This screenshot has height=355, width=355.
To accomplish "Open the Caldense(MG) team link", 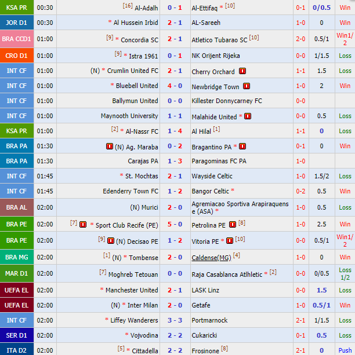I will pos(211,258).
